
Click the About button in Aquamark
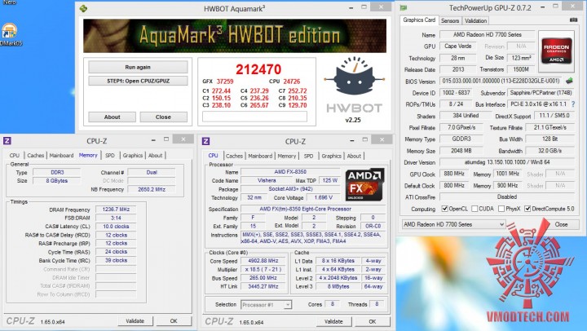point(112,117)
